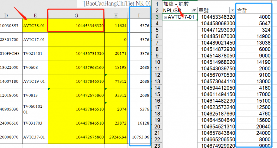The image size is (277, 148).
Task: Select pivot total value 20640
Action: (254, 126)
